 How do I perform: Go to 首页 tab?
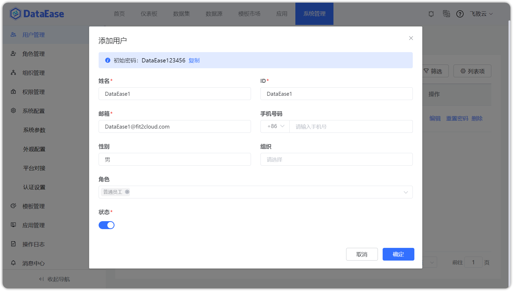[119, 14]
